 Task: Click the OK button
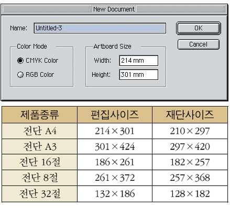click(x=199, y=28)
